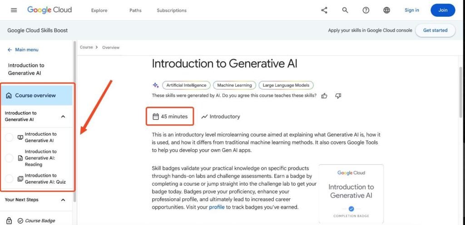This screenshot has width=465, height=225.
Task: Open the Paths menu item
Action: pyautogui.click(x=135, y=10)
